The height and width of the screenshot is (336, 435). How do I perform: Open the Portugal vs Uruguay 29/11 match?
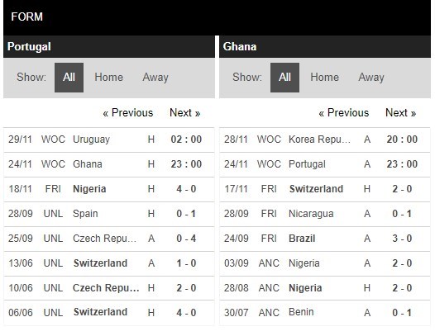click(x=109, y=140)
